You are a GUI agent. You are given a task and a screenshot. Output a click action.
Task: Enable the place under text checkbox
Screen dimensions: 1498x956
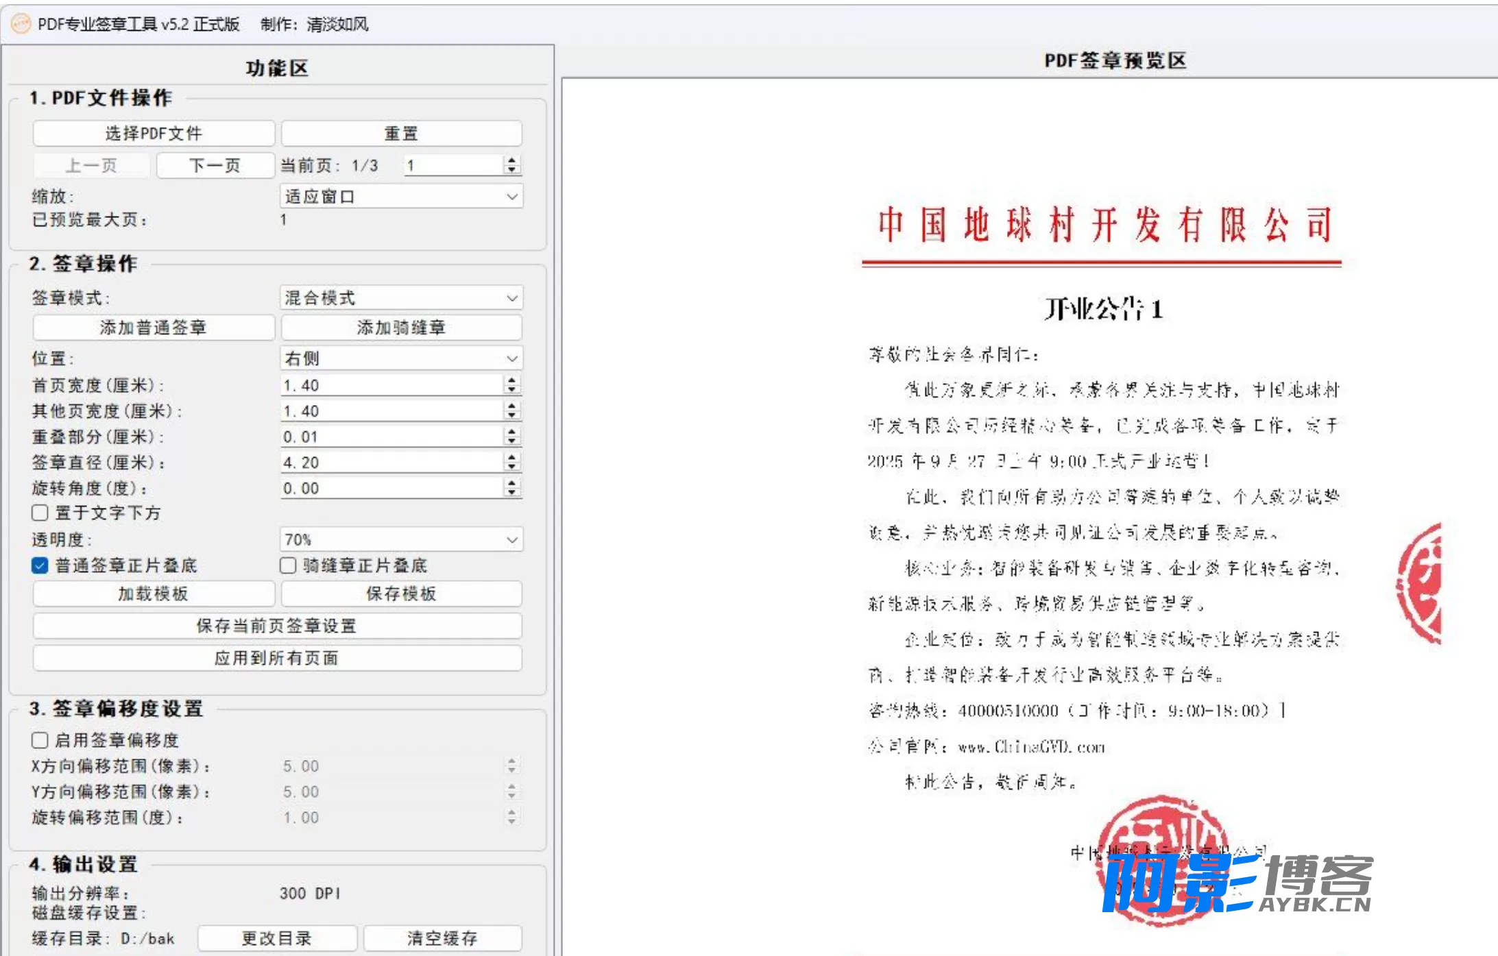tap(40, 513)
